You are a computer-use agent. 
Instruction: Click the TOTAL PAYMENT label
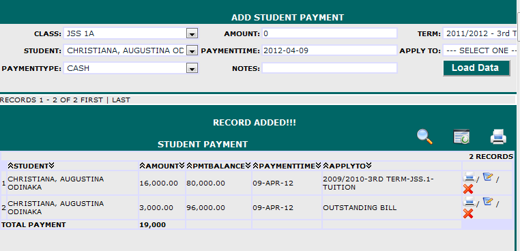(x=33, y=225)
